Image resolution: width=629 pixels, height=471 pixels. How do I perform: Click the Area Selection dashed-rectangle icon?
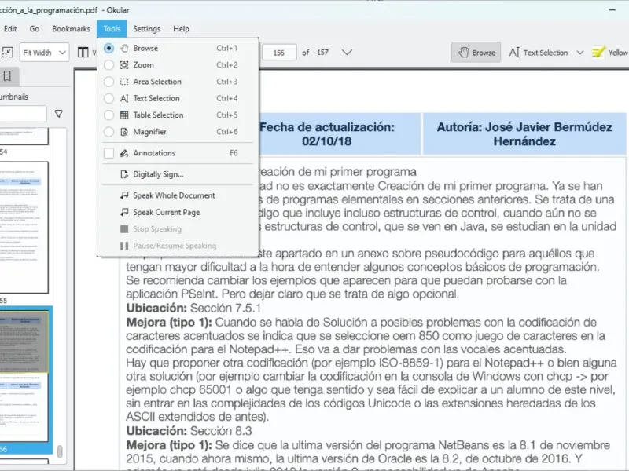click(x=124, y=82)
